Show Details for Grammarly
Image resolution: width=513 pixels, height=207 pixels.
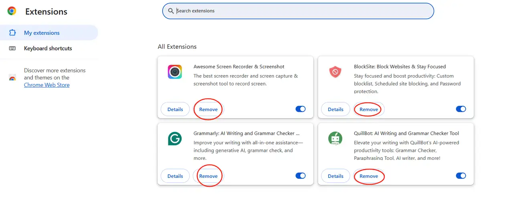point(175,176)
